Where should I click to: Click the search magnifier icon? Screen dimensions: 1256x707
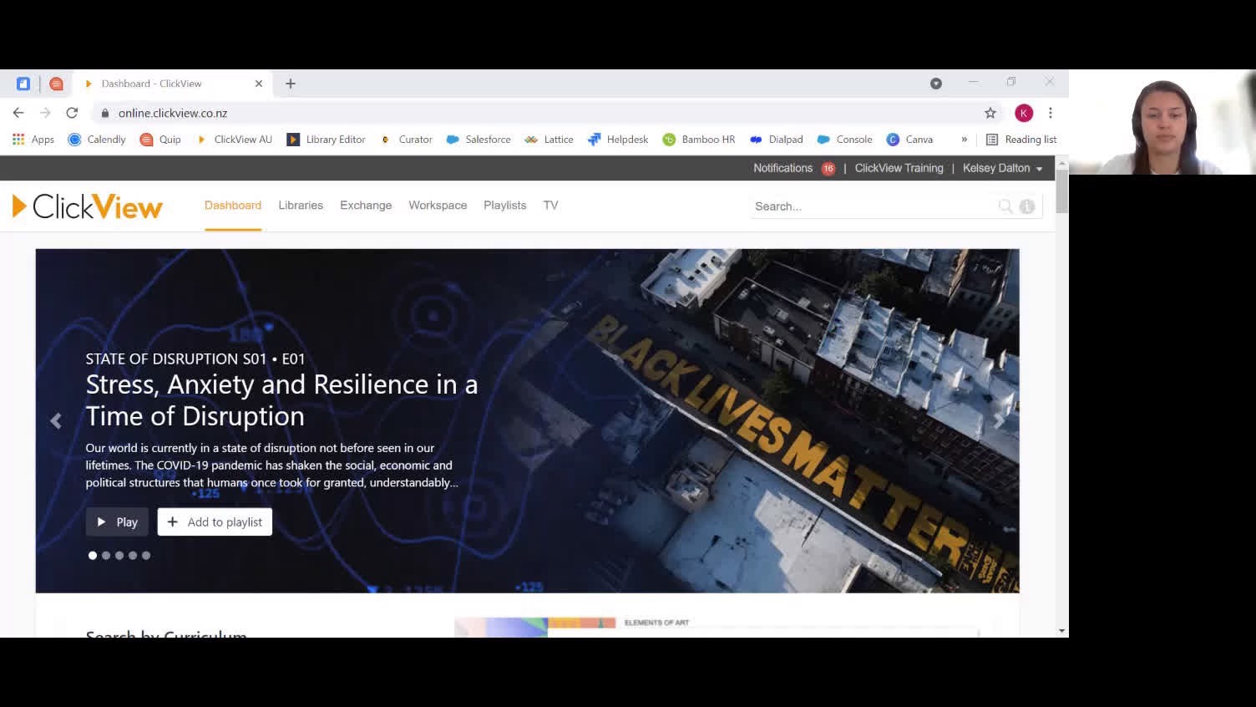pyautogui.click(x=1005, y=206)
